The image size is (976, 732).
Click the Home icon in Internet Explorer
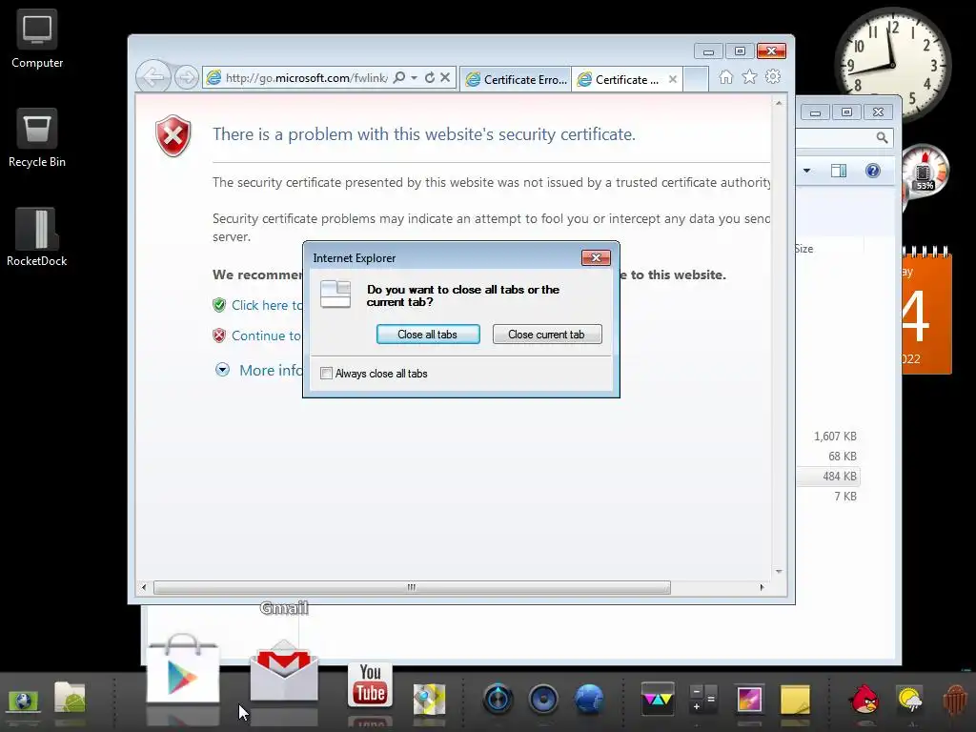(725, 76)
